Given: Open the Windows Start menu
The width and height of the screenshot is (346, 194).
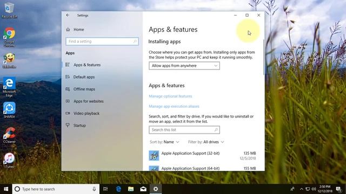Looking at the screenshot, I should coord(6,189).
